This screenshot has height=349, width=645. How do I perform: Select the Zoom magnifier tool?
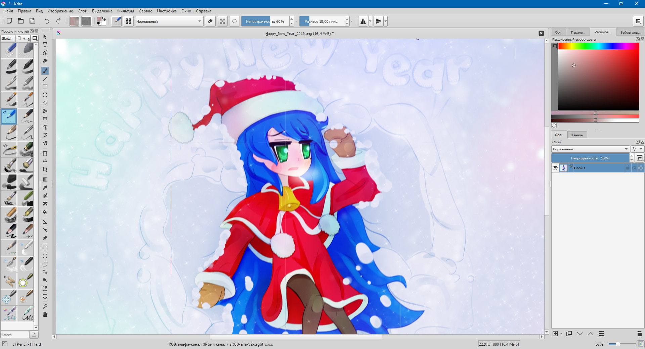(x=45, y=306)
